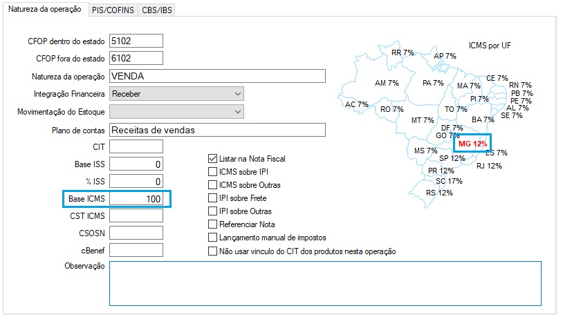563x317 pixels.
Task: Switch to the PIS/COFINS tab
Action: point(113,10)
